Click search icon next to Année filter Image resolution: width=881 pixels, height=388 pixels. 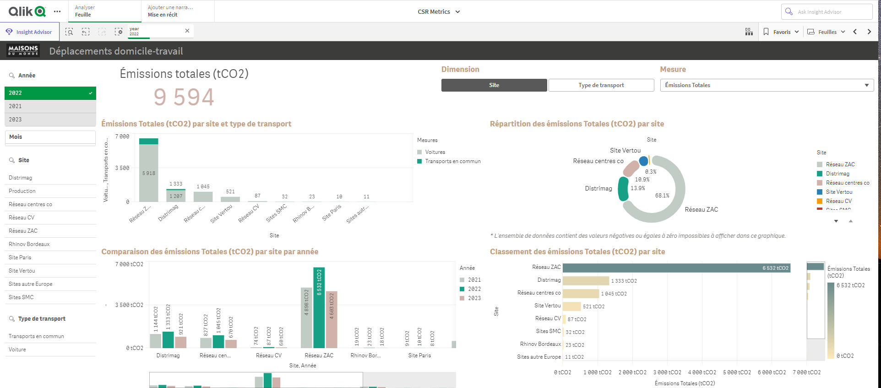tap(12, 76)
